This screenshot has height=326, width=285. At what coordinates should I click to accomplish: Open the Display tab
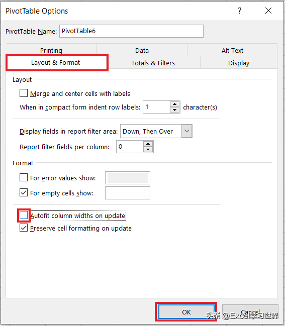coord(239,63)
